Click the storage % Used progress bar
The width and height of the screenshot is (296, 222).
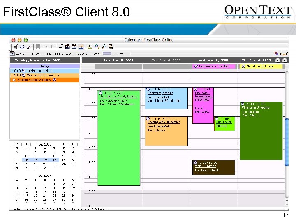point(116,53)
